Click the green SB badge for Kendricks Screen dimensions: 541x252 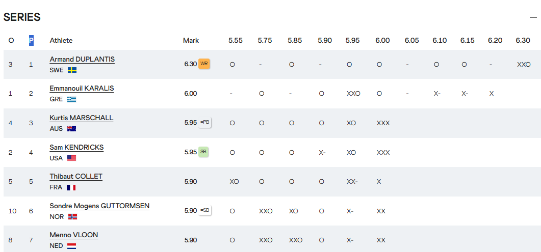point(203,152)
